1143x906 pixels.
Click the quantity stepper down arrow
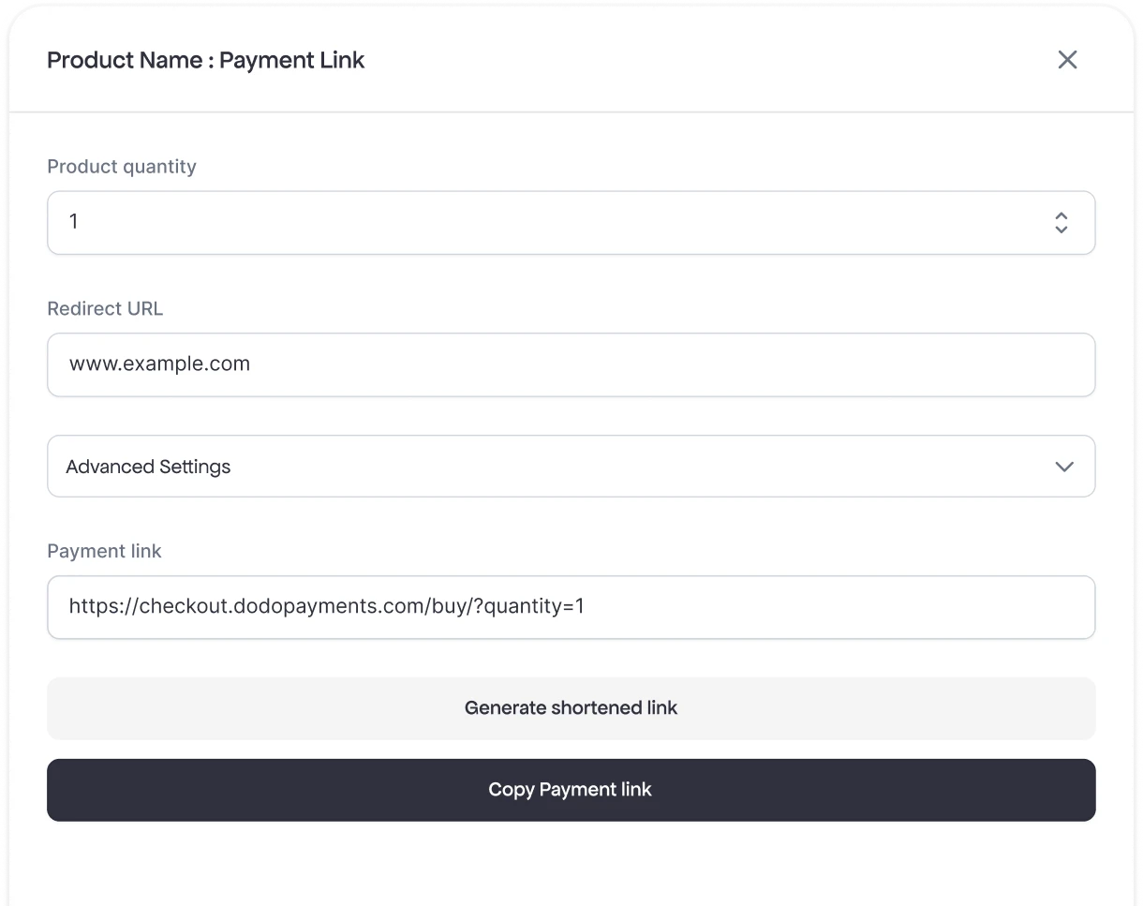(x=1061, y=229)
